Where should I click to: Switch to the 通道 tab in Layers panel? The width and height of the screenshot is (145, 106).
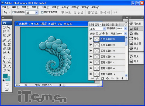(104, 25)
